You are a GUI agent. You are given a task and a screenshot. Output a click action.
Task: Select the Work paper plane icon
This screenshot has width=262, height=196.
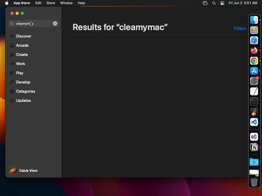click(12, 64)
